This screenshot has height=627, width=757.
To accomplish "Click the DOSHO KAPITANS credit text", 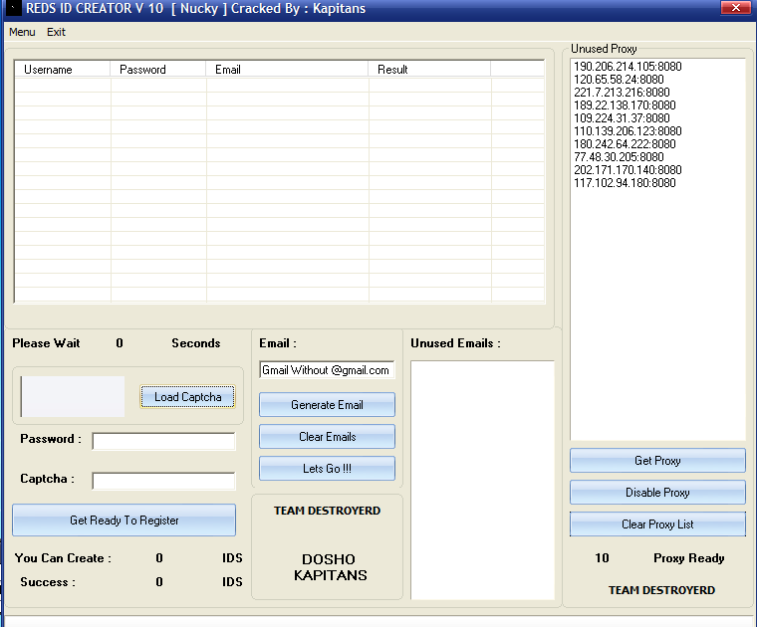I will point(331,567).
